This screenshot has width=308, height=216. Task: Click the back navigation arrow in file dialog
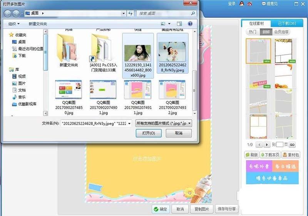[7, 13]
